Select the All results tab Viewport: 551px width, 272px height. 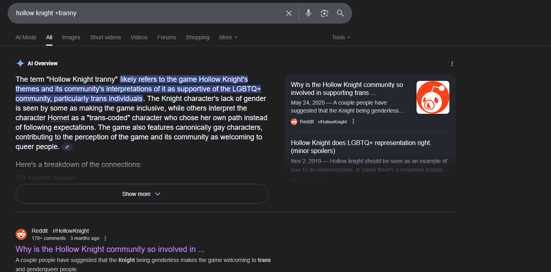49,37
